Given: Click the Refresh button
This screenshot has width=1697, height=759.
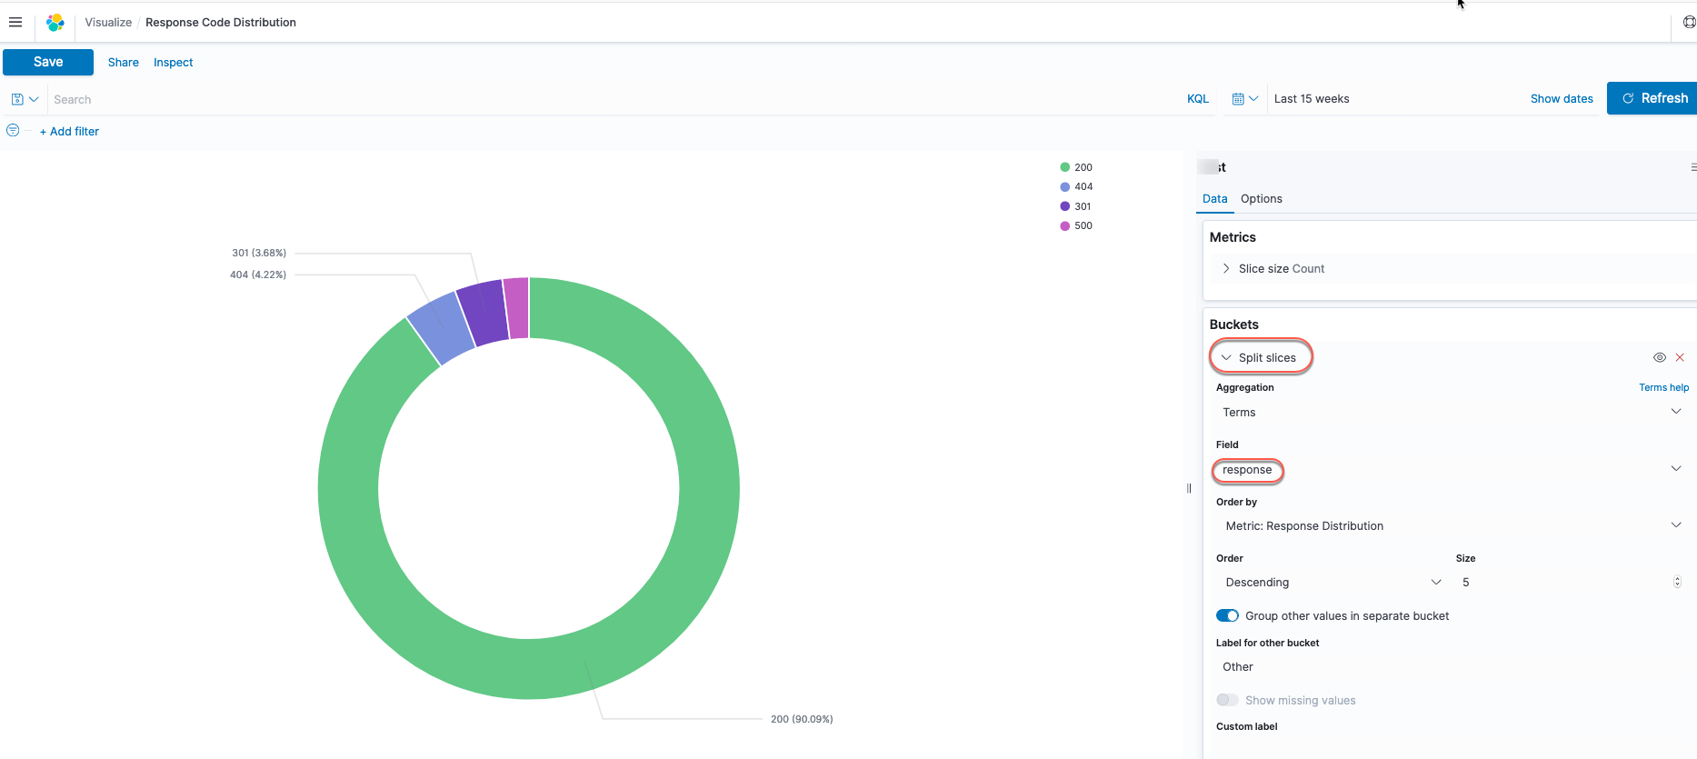Looking at the screenshot, I should pyautogui.click(x=1653, y=98).
